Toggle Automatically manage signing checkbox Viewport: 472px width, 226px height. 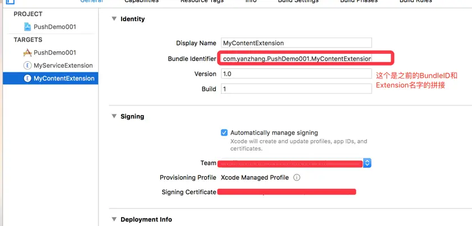pos(224,132)
